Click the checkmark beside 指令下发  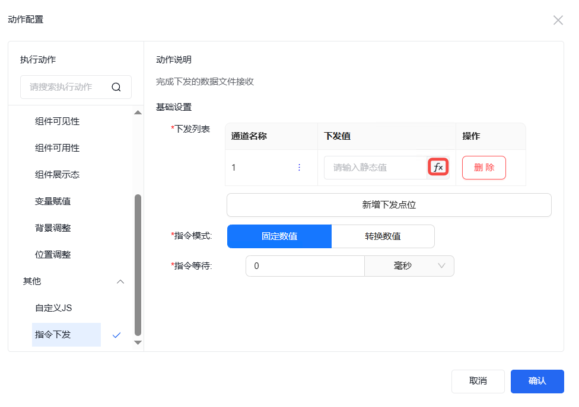coord(116,335)
